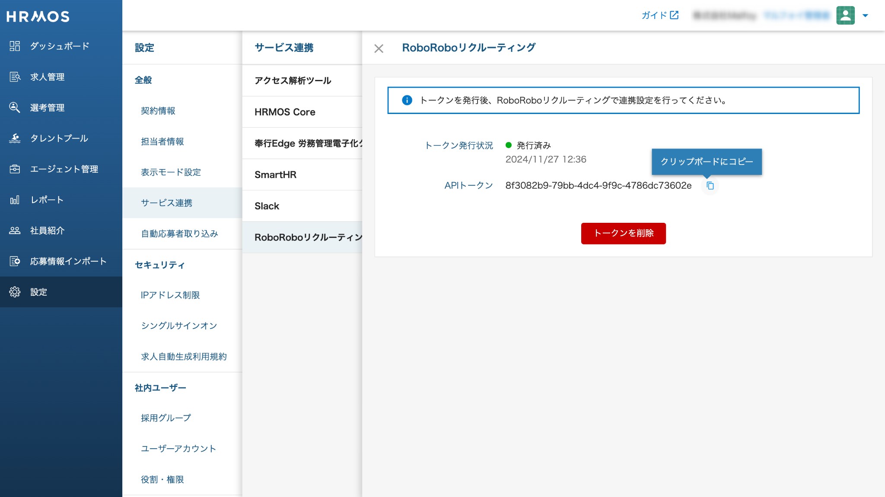Click the HRMOS logo
885x497 pixels.
[38, 16]
